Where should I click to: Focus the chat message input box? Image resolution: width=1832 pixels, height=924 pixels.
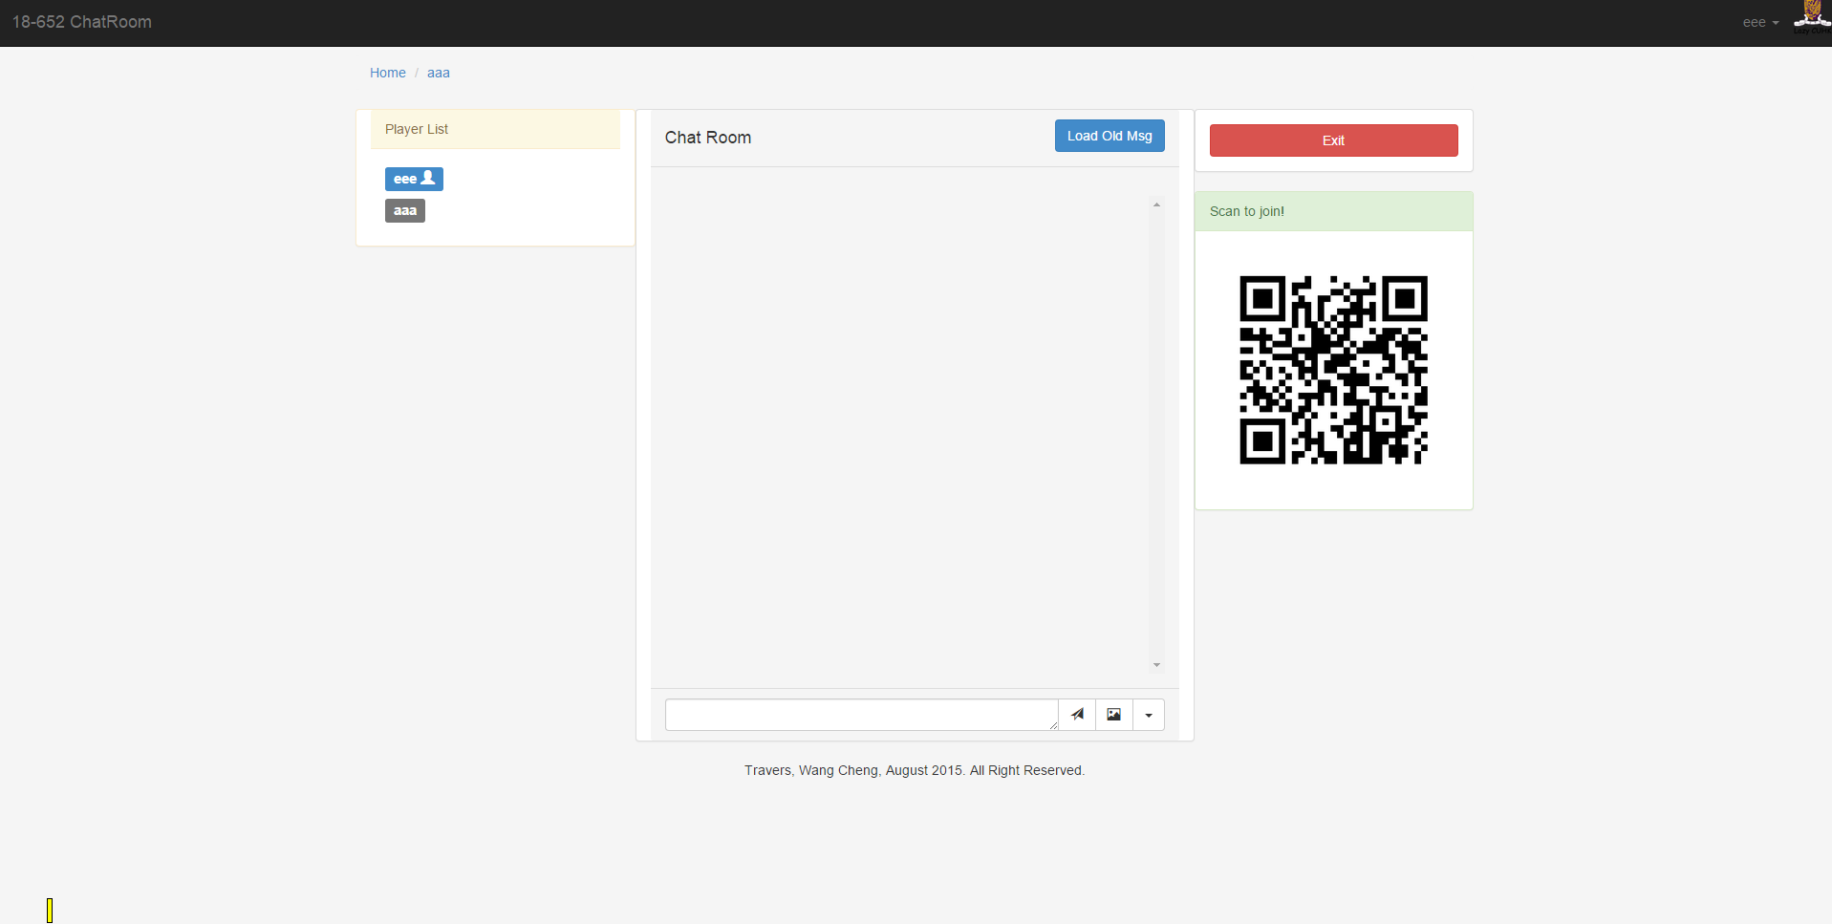click(x=862, y=715)
